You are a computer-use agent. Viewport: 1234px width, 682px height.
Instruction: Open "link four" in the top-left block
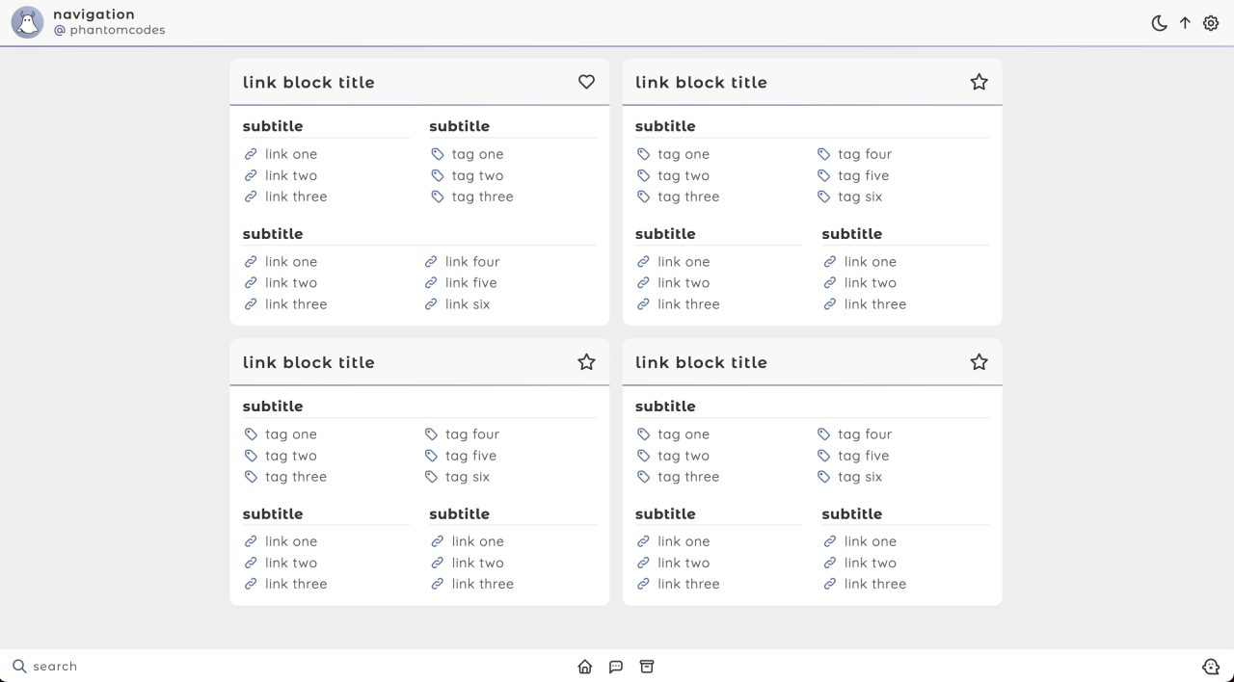(x=471, y=262)
